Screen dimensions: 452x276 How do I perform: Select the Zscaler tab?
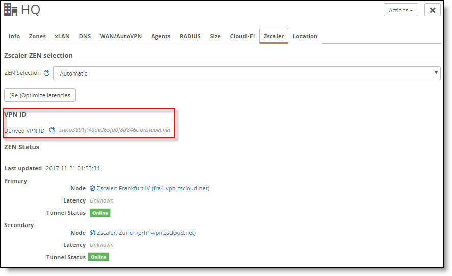(x=273, y=36)
